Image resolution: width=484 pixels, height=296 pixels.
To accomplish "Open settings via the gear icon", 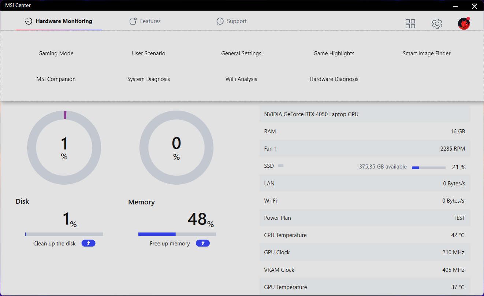I will [x=437, y=24].
